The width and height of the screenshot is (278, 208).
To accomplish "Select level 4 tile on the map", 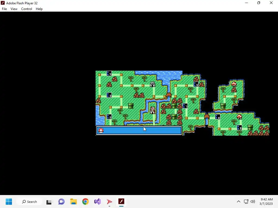I will [109, 73].
